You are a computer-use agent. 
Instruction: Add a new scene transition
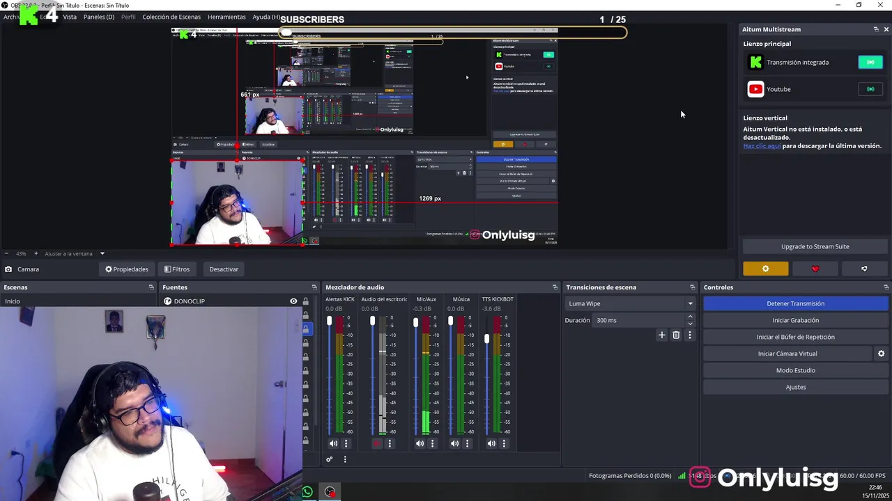[x=662, y=335]
